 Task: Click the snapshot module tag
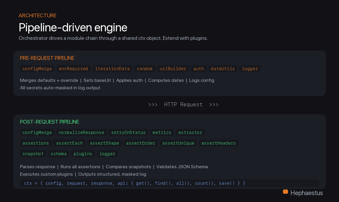click(x=33, y=154)
